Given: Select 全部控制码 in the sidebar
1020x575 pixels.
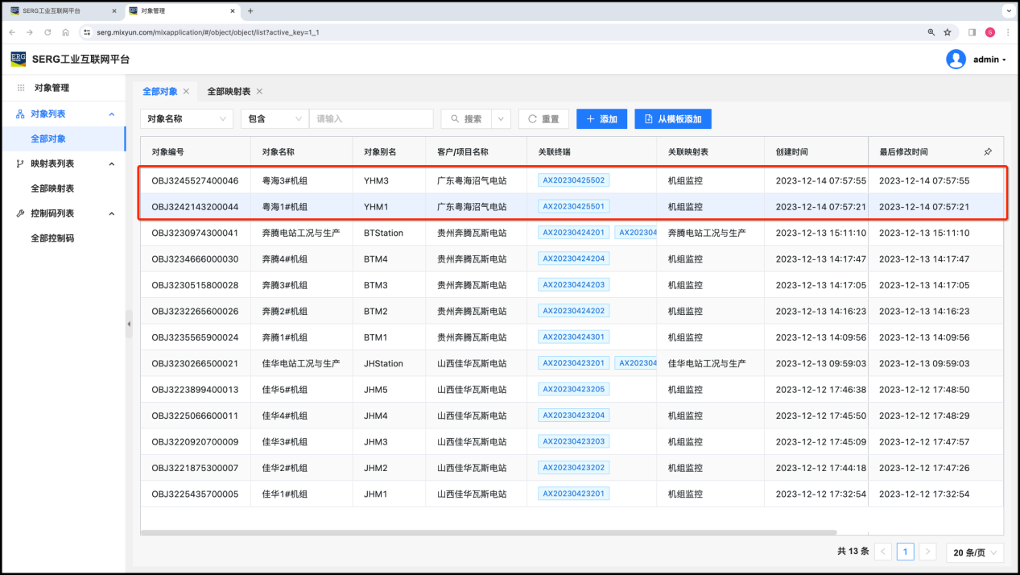Looking at the screenshot, I should (52, 238).
